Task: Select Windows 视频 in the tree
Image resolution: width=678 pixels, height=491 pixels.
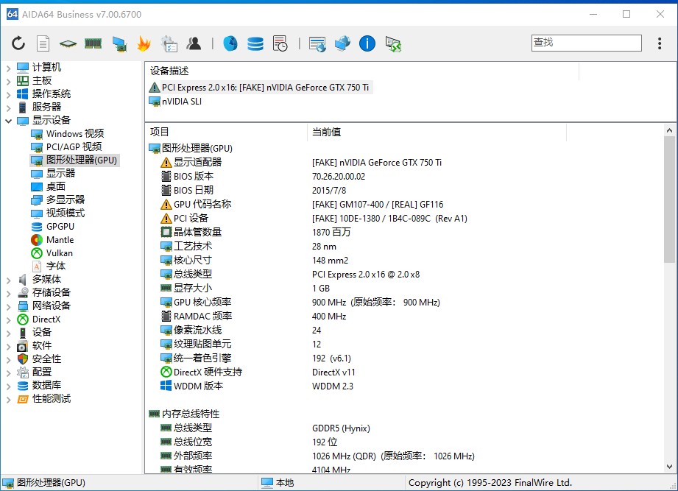Action: (x=68, y=133)
